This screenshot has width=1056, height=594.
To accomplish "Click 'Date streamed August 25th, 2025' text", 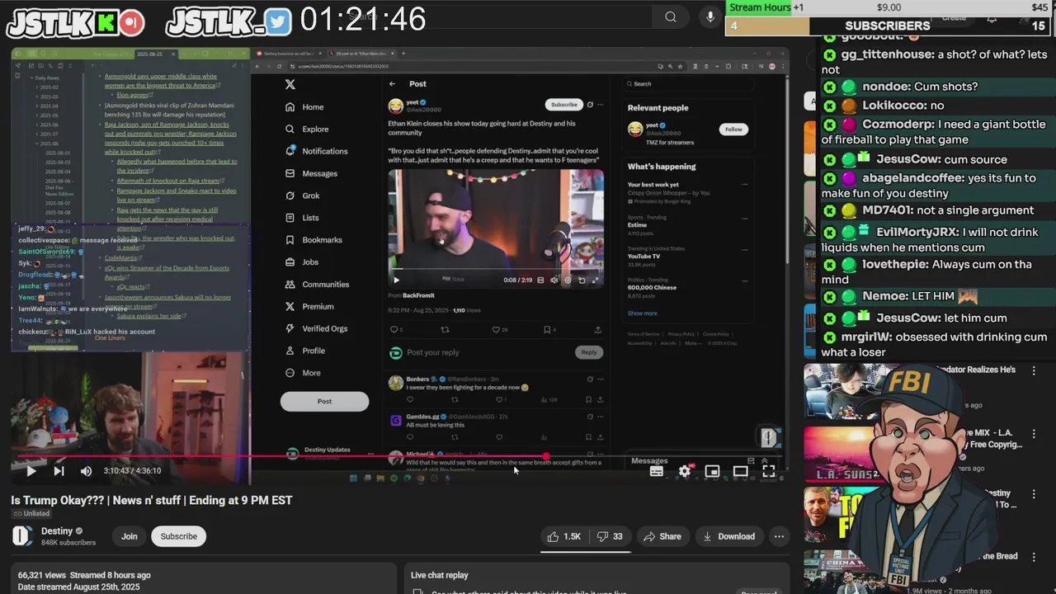I will pyautogui.click(x=77, y=587).
